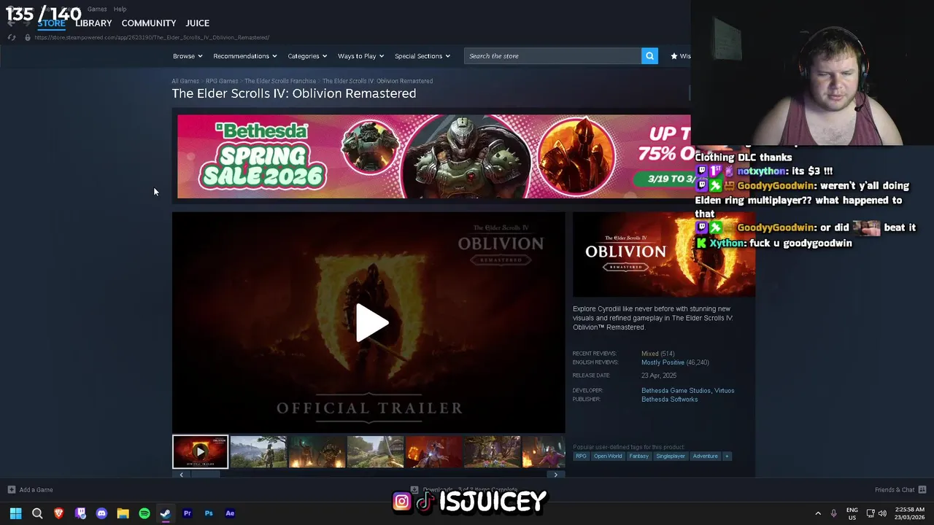The image size is (934, 525).
Task: Switch to the LIBRARY tab
Action: tap(93, 23)
